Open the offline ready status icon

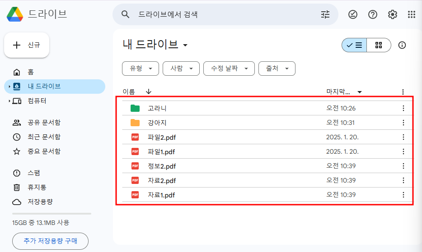click(352, 14)
